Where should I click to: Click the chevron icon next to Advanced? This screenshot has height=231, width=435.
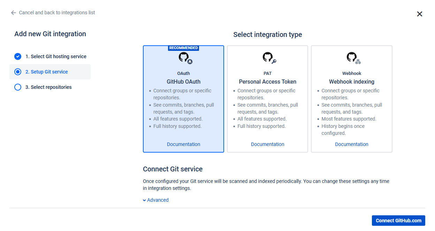coord(144,200)
